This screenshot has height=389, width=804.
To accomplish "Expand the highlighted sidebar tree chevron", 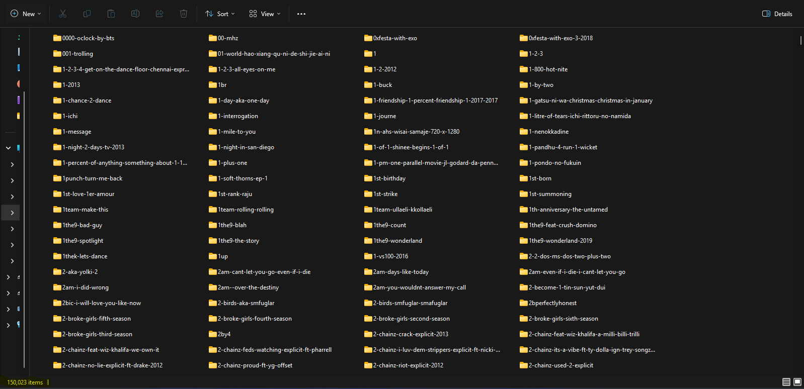I will 12,213.
